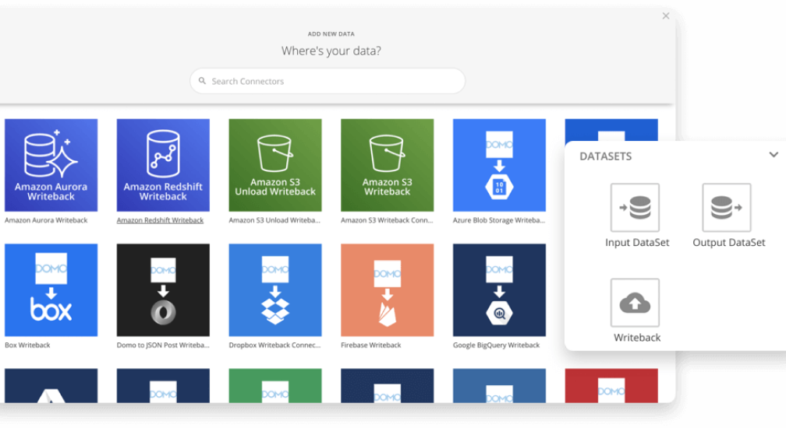This screenshot has width=786, height=428.
Task: Click the Box Writeback caption
Action: (x=27, y=345)
